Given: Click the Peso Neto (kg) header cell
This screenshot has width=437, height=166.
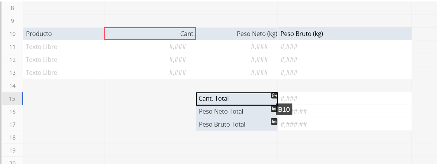Looking at the screenshot, I should coord(237,34).
